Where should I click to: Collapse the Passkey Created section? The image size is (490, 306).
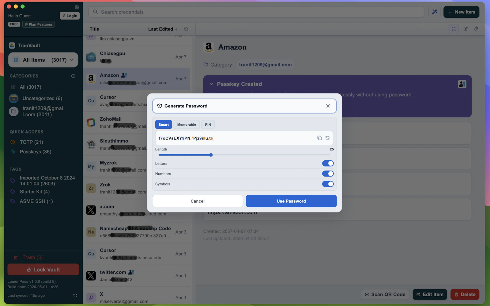point(211,84)
